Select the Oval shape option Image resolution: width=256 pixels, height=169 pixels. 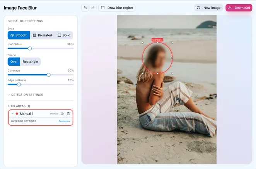coord(14,61)
